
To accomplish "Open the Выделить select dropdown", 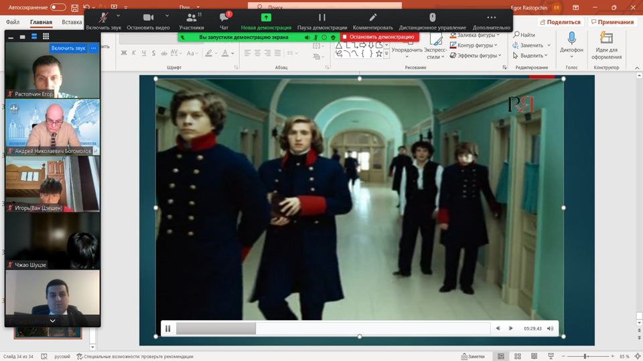I will click(x=530, y=55).
